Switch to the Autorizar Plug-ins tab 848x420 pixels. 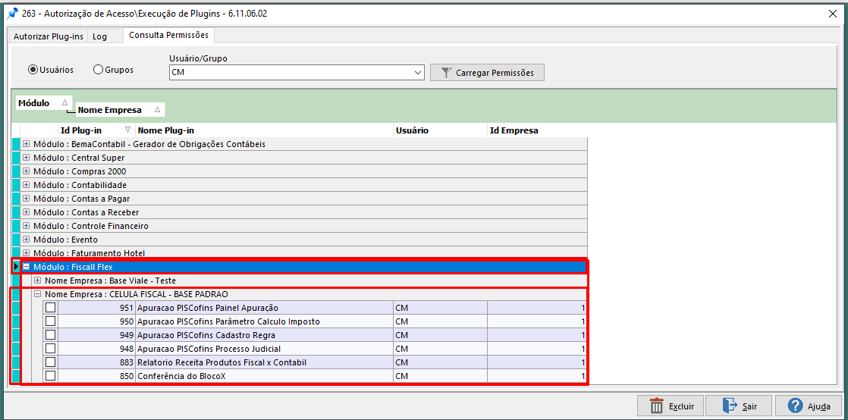(x=48, y=36)
